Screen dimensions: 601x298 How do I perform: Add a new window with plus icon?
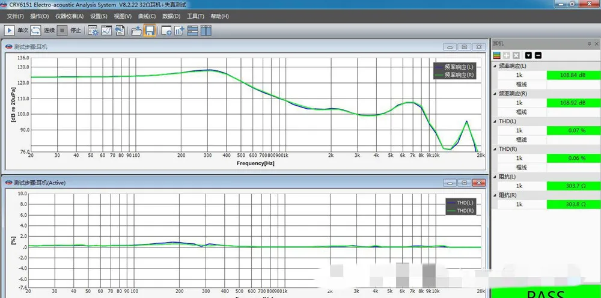point(166,30)
